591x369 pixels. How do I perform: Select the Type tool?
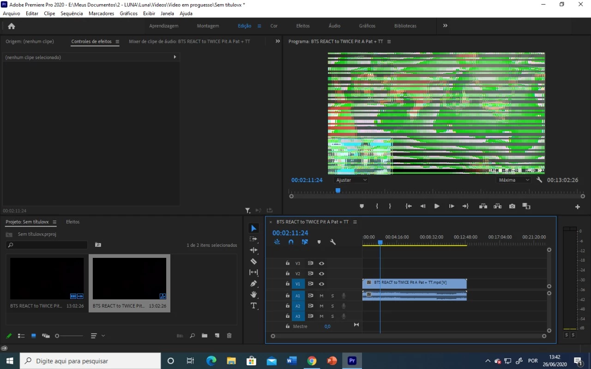coord(253,306)
